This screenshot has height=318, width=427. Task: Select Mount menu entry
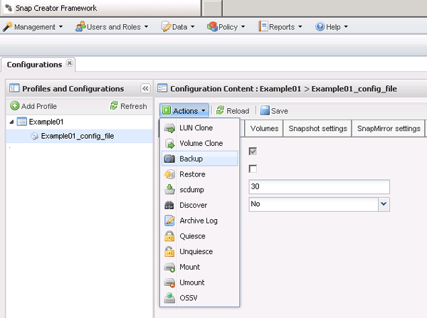pyautogui.click(x=200, y=267)
